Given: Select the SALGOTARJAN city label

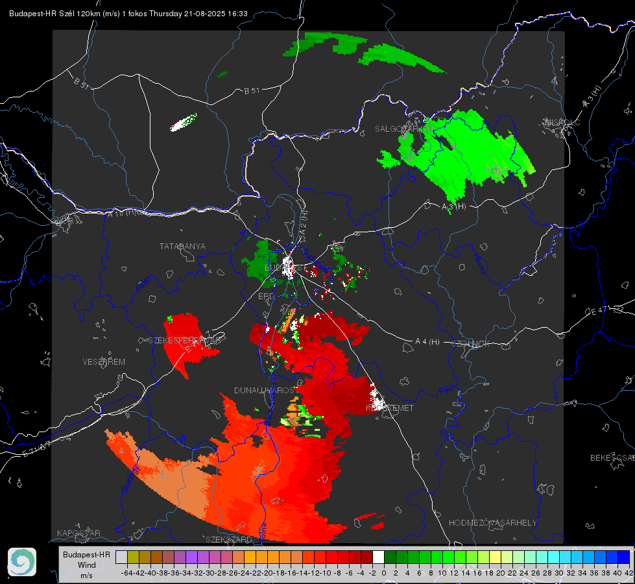Looking at the screenshot, I should tap(403, 129).
